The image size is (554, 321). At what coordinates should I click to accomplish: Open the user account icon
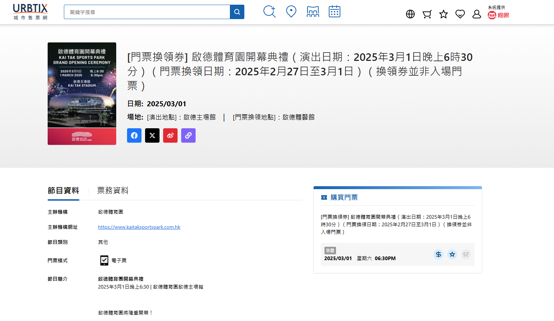click(x=476, y=14)
